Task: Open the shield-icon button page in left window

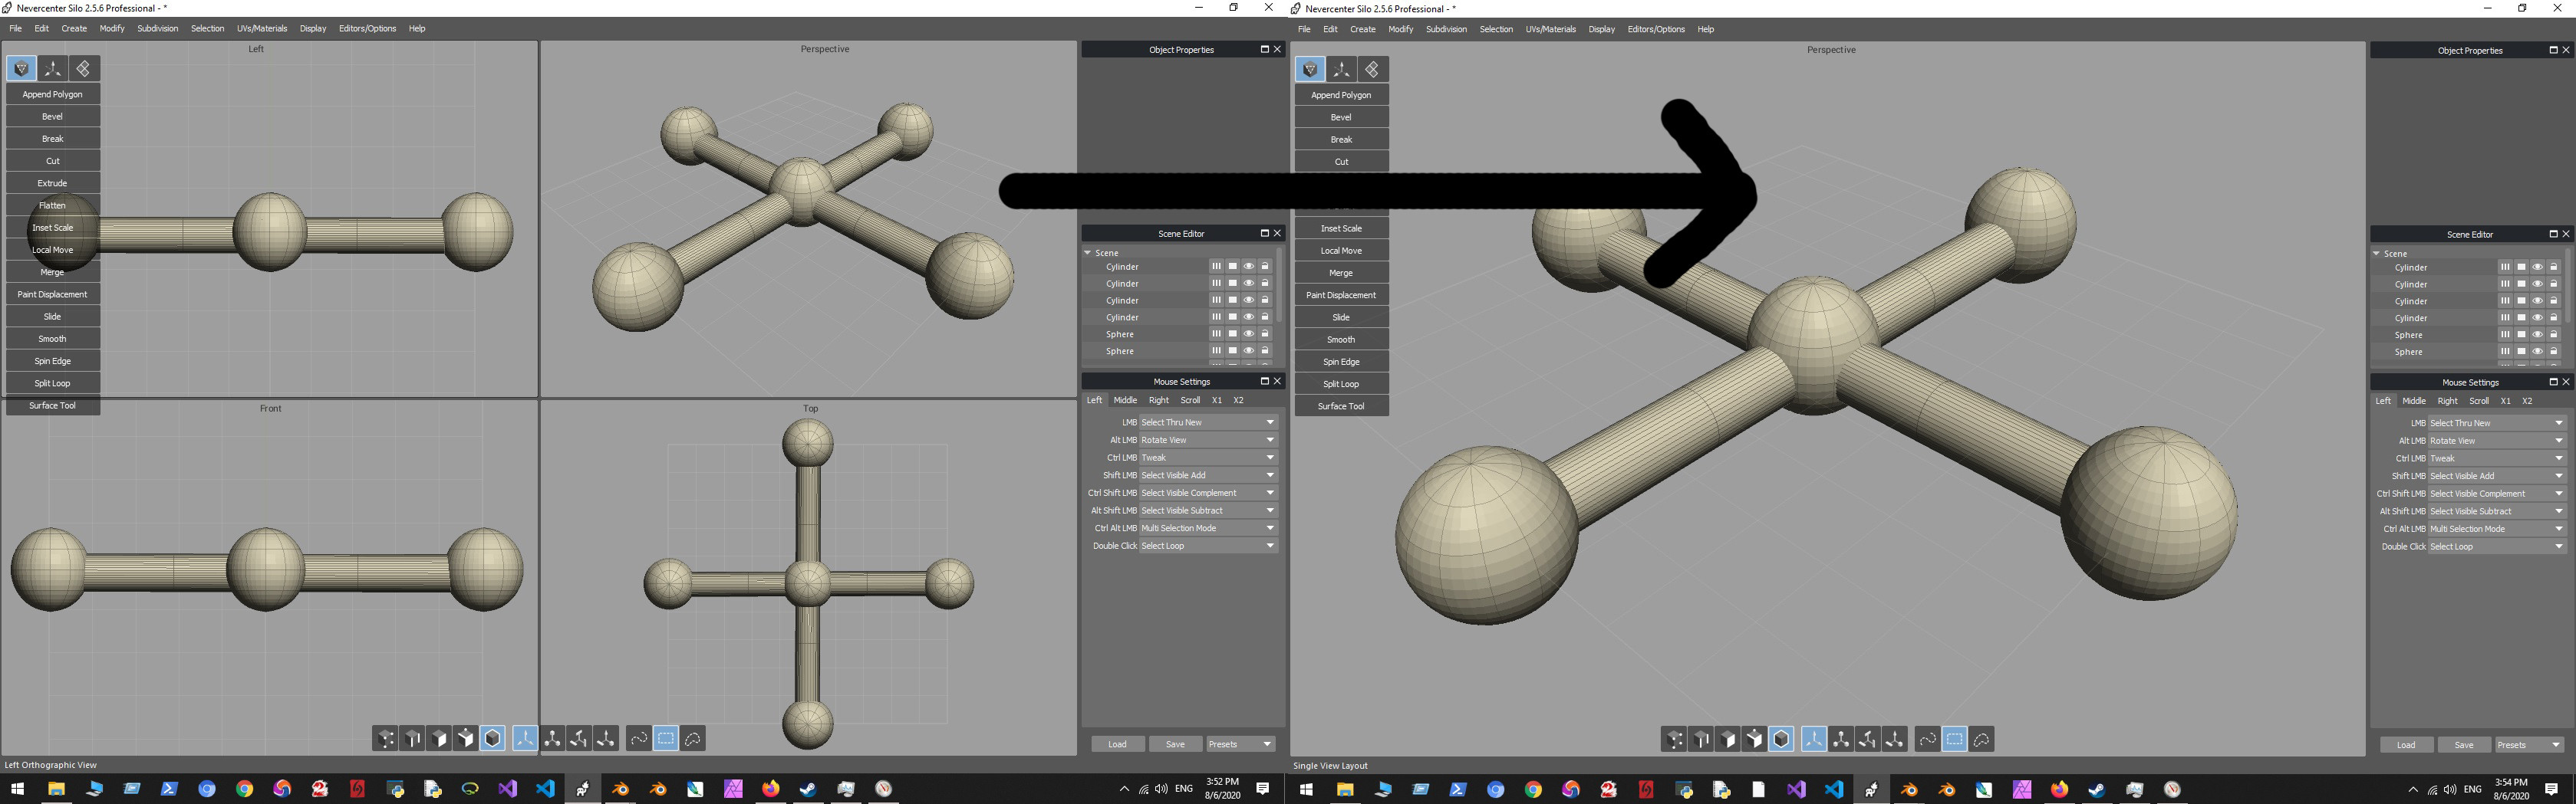Action: coord(22,68)
